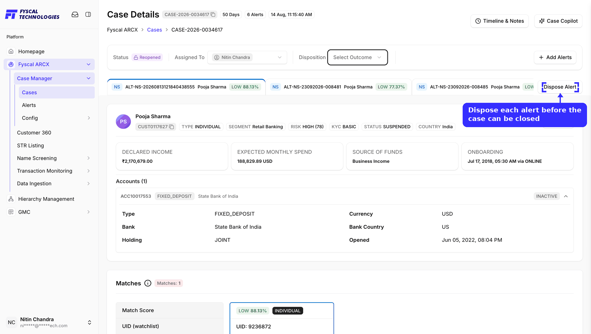The height and width of the screenshot is (334, 591).
Task: Expand Transaction Monitoring submenu
Action: click(89, 171)
